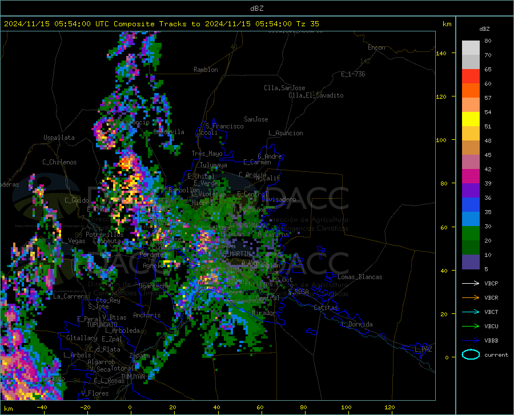Viewport: 514px width, 415px height.
Task: Click the orange VBCR arrow in the legend
Action: pos(471,298)
